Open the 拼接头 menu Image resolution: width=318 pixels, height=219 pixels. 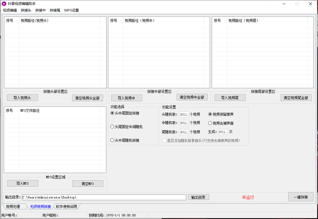pos(26,10)
